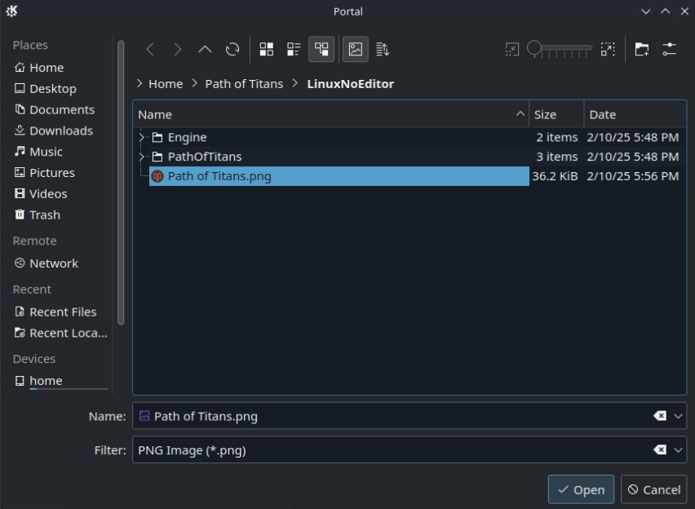Image resolution: width=695 pixels, height=509 pixels.
Task: Expand breadcrumb chevron before Home
Action: 139,83
